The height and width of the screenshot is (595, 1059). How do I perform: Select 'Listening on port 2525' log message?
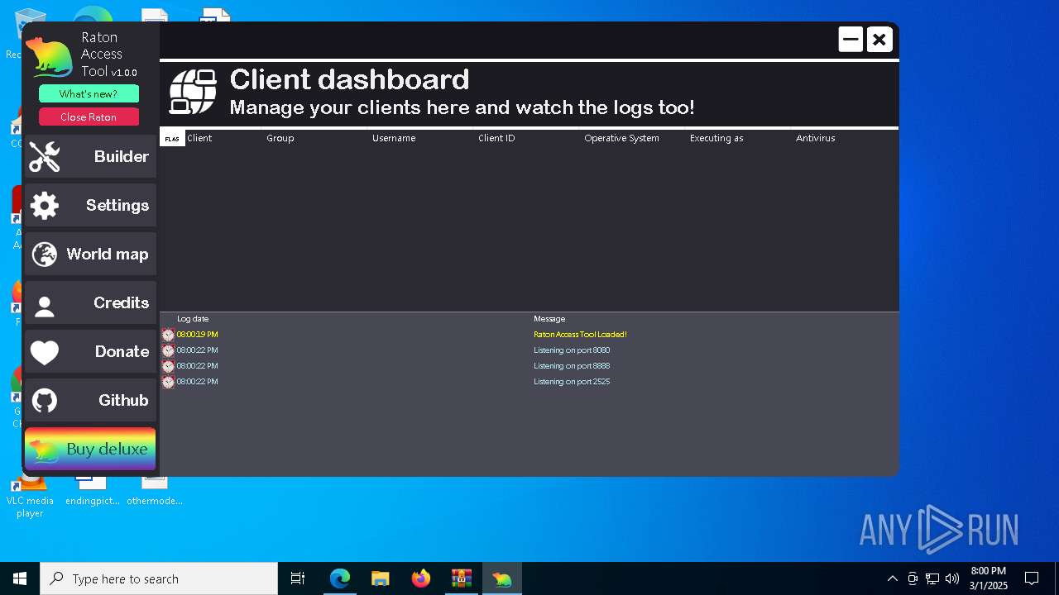(572, 382)
